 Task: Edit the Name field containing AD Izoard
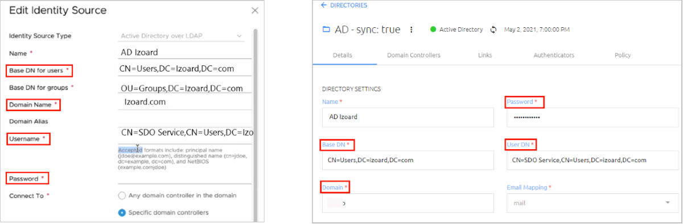click(x=185, y=53)
